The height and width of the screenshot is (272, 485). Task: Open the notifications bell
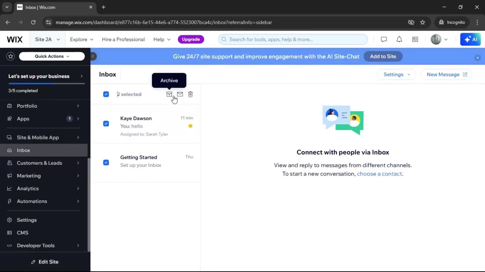(399, 39)
